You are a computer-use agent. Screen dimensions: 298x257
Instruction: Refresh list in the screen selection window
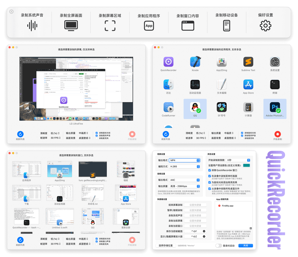[20, 134]
